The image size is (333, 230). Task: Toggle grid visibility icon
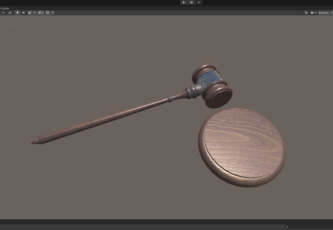click(47, 12)
